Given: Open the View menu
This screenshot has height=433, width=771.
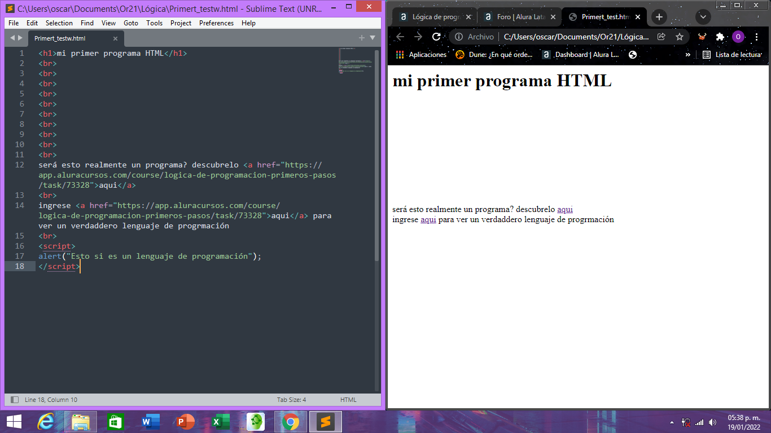Looking at the screenshot, I should [x=108, y=23].
